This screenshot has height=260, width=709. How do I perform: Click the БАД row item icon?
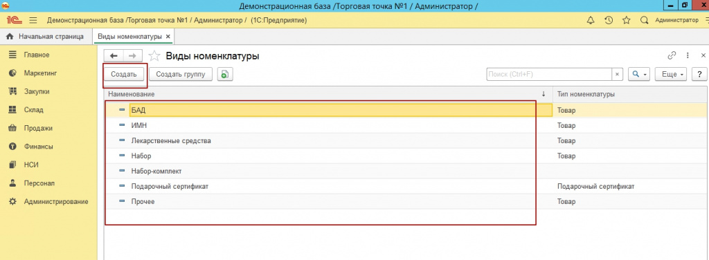click(122, 110)
